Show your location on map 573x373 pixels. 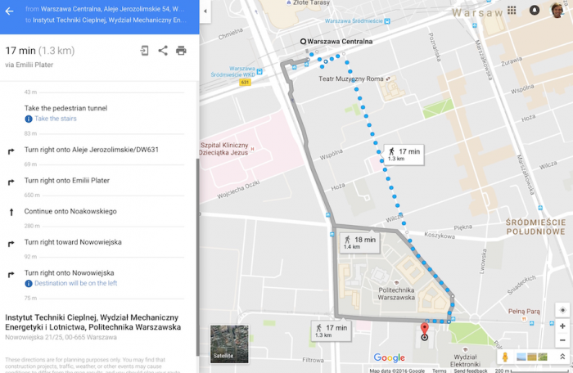tap(563, 310)
